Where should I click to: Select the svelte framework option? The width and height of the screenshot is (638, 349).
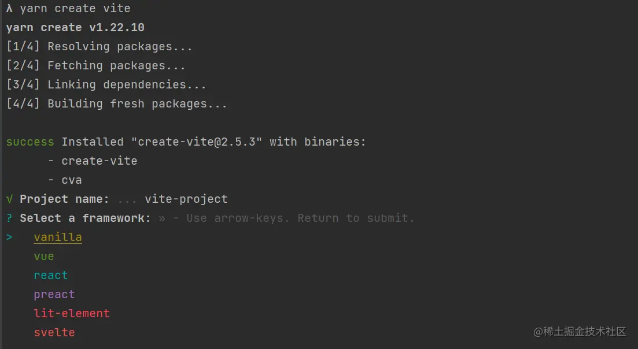(x=54, y=333)
